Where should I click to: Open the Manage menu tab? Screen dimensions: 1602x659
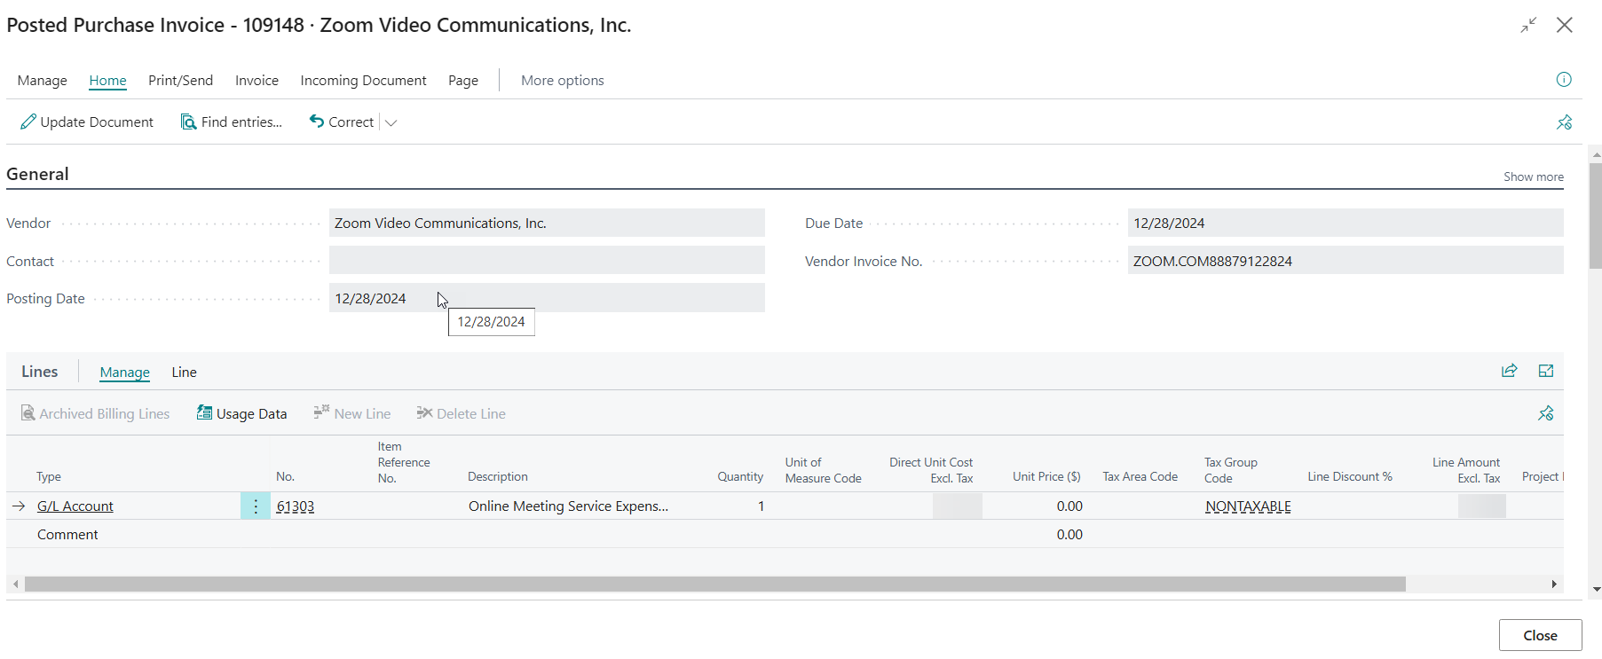coord(42,80)
